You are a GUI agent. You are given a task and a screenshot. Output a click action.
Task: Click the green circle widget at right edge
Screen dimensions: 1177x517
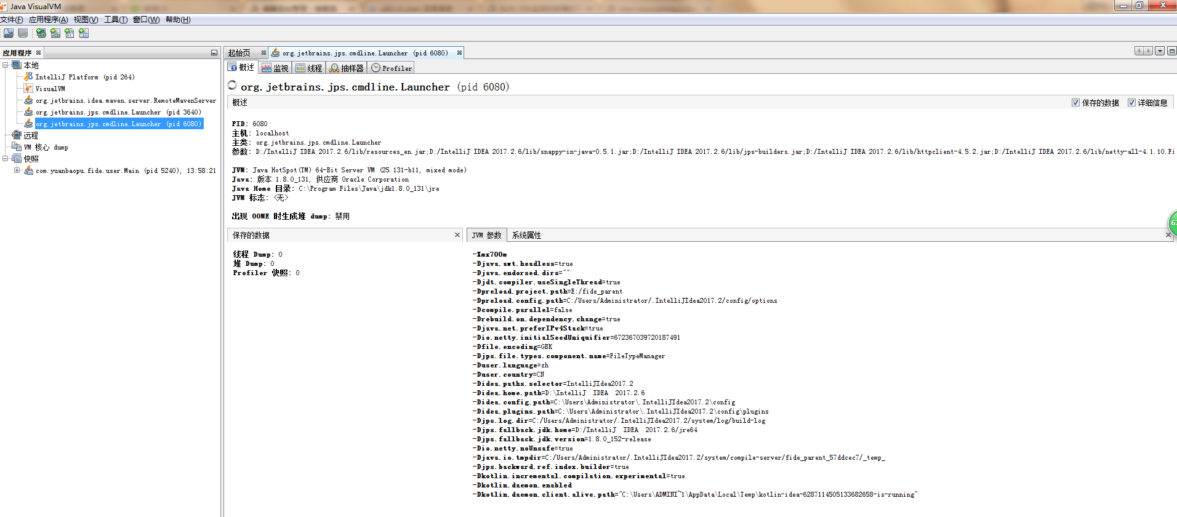[x=1172, y=223]
